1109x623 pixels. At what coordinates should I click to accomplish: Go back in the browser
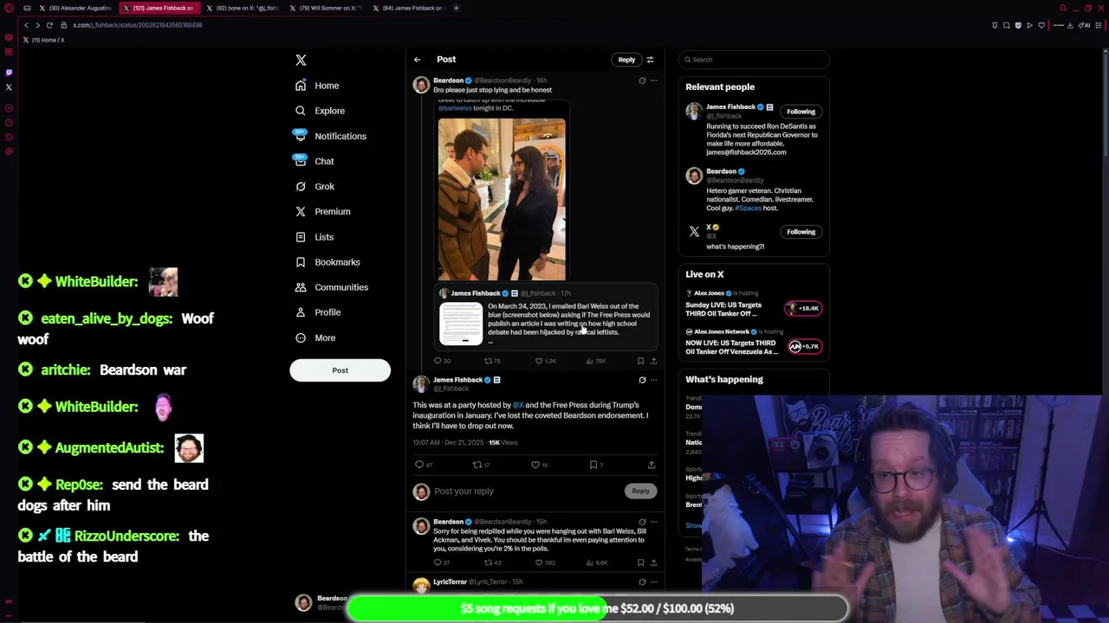(x=26, y=25)
